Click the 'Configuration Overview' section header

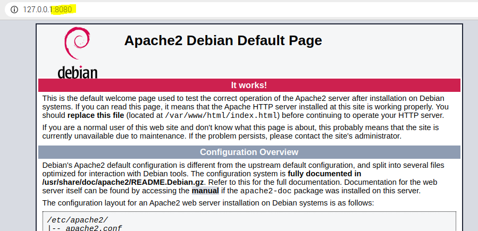249,152
